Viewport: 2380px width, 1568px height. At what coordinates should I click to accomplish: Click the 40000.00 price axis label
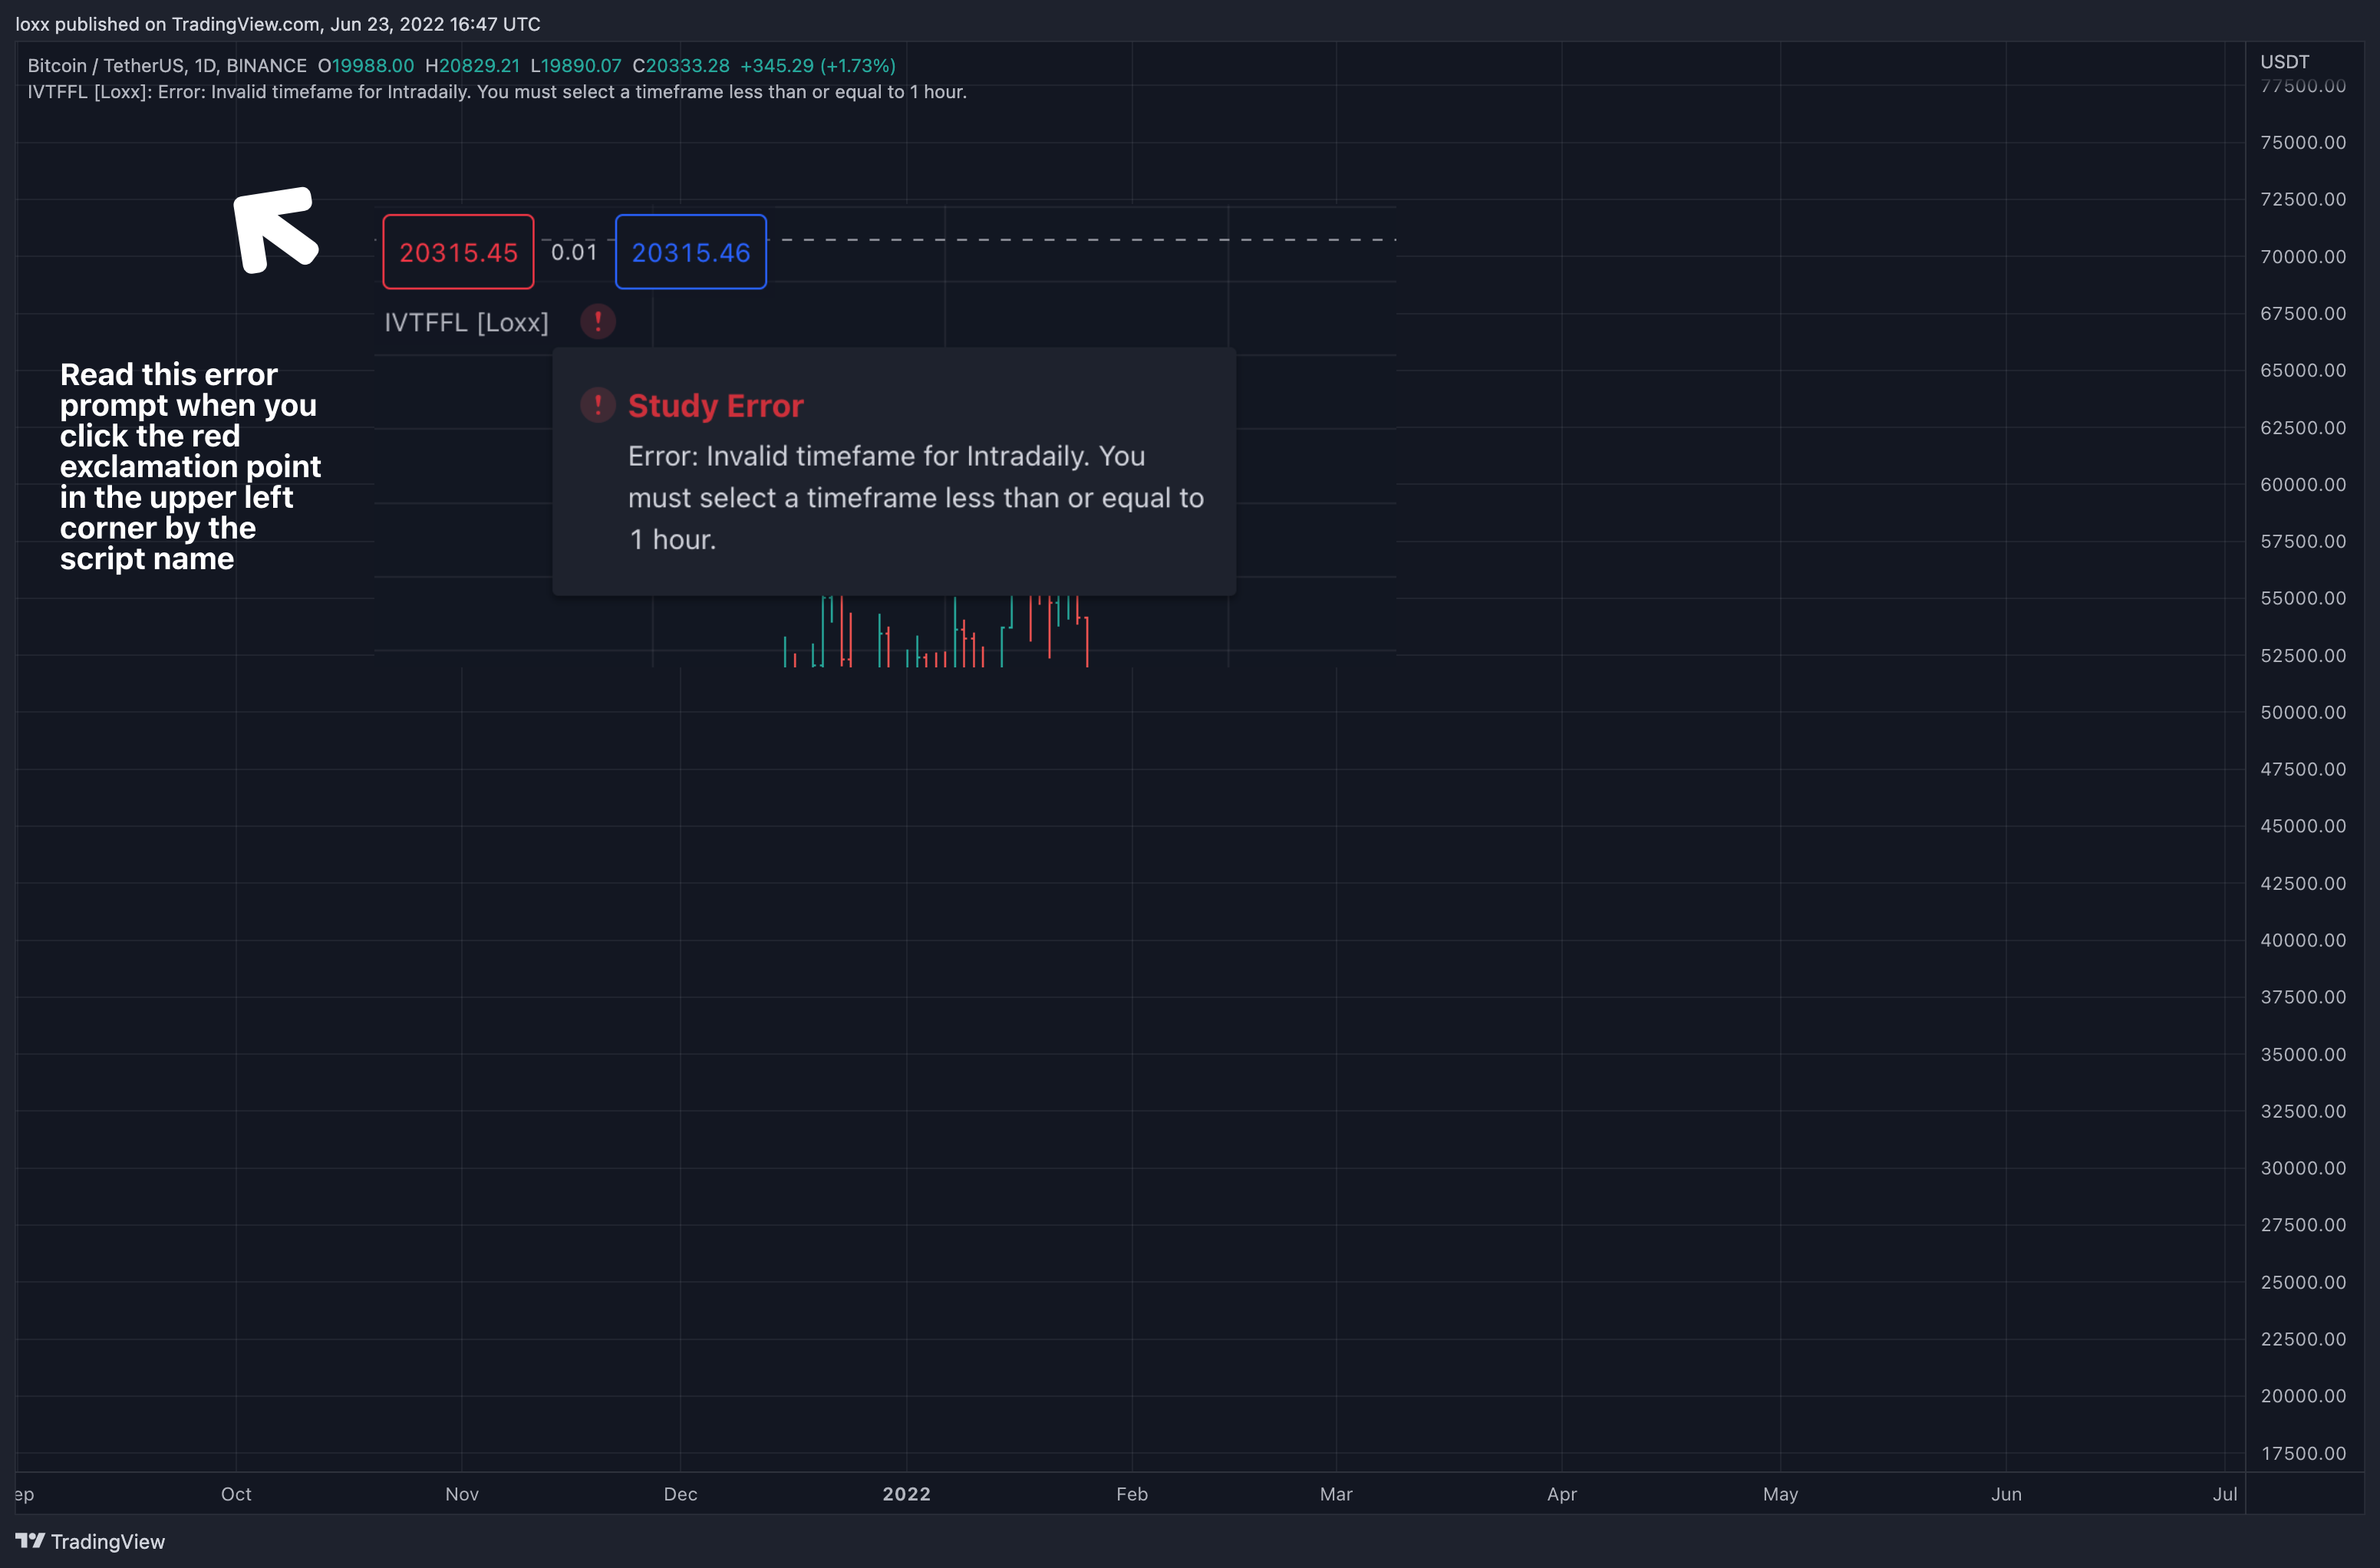(x=2303, y=940)
